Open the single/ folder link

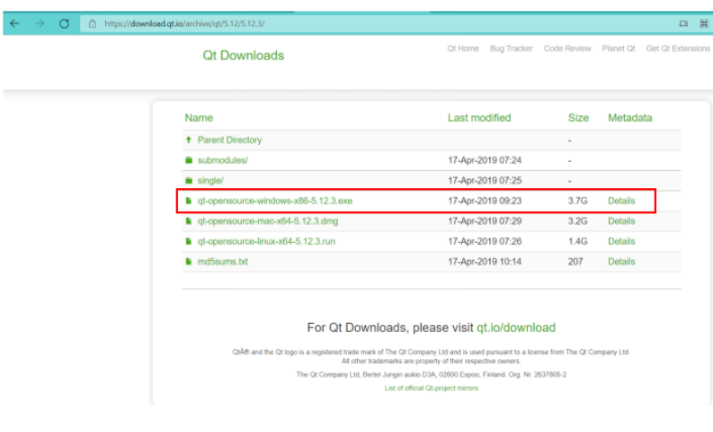(x=210, y=181)
